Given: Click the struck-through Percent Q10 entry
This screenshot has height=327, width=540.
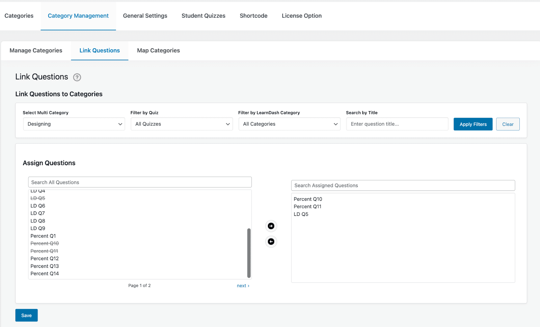Looking at the screenshot, I should coord(45,243).
